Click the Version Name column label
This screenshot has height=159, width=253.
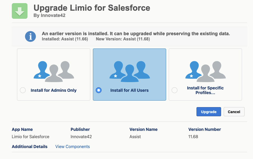[x=143, y=130]
